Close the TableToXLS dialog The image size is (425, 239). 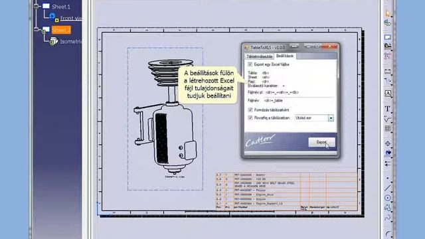[329, 46]
